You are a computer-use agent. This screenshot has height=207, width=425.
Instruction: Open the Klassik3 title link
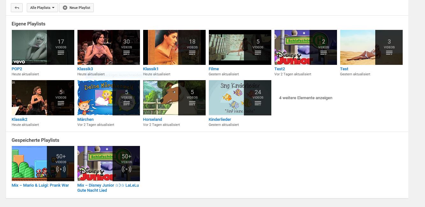(x=85, y=69)
